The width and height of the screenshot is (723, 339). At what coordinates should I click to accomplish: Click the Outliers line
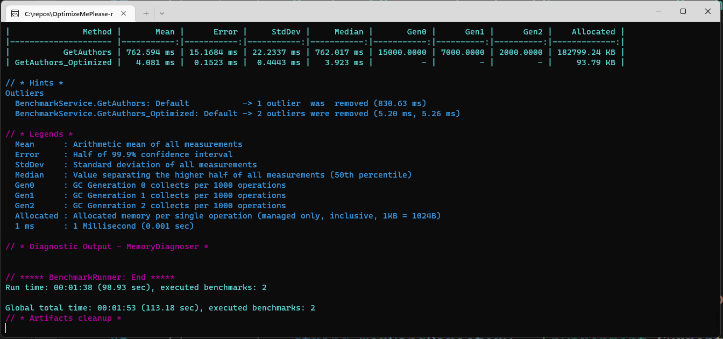[x=25, y=93]
